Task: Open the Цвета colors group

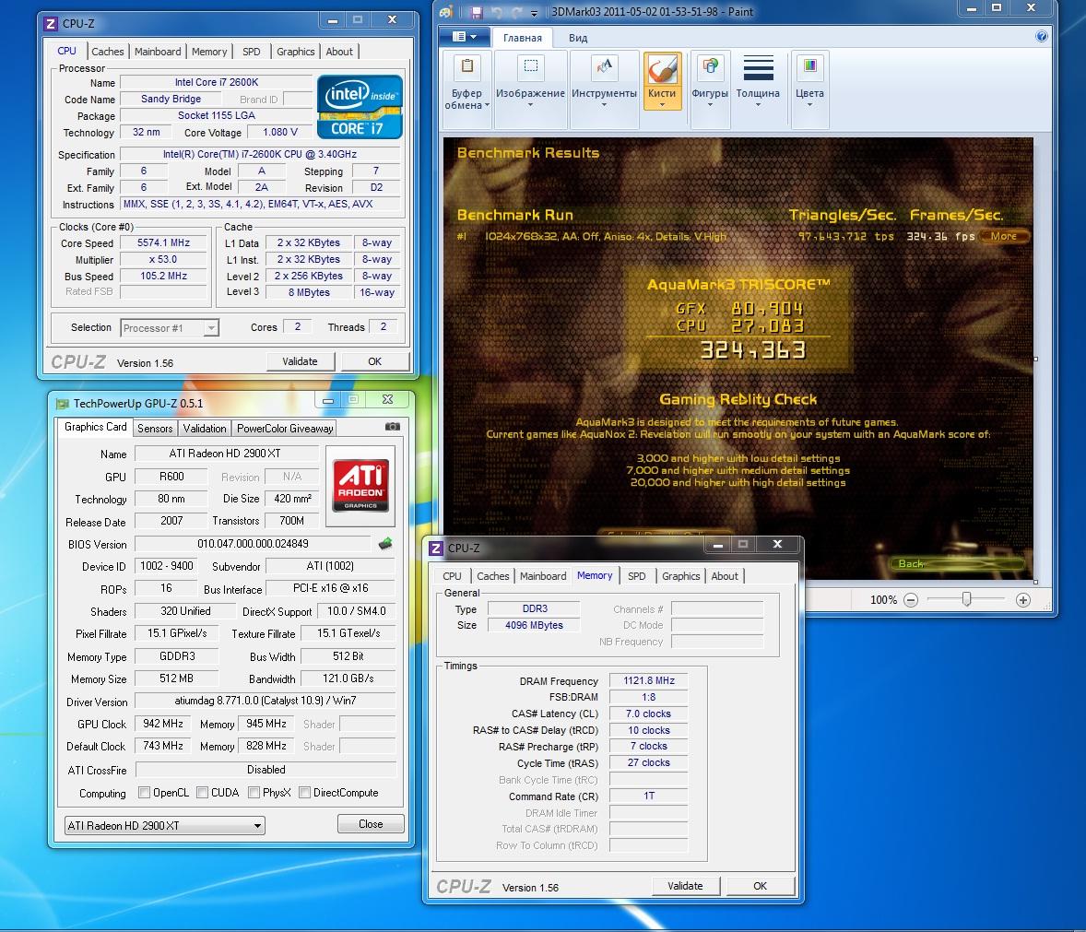Action: (x=809, y=90)
